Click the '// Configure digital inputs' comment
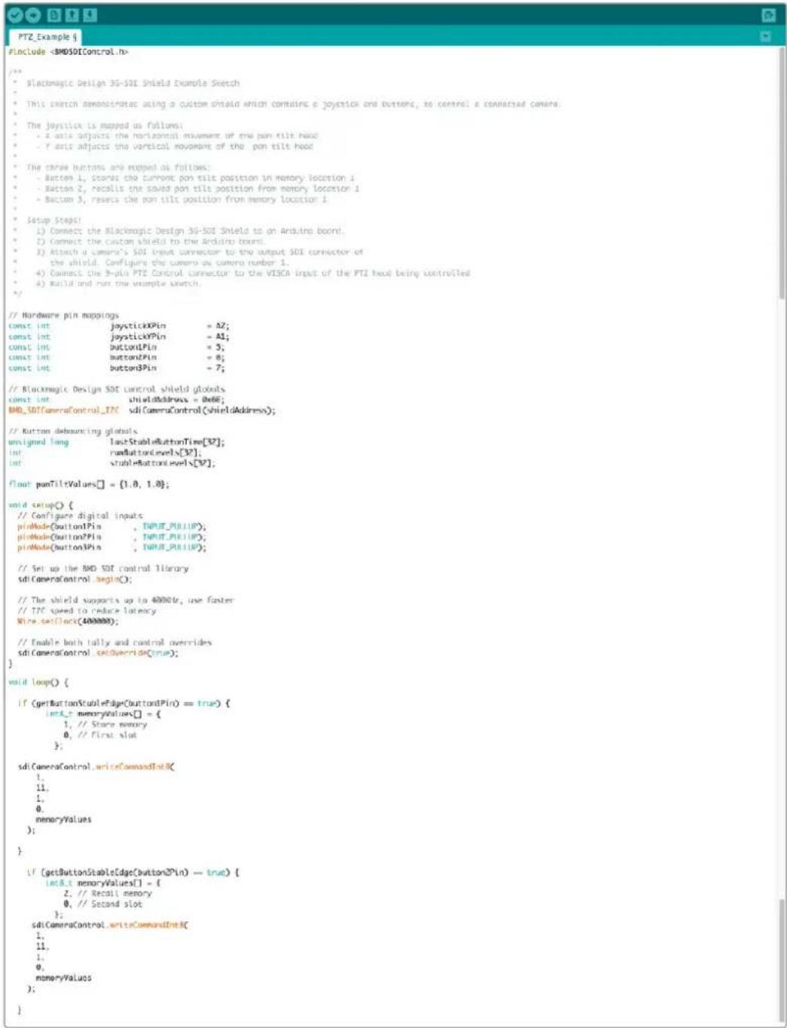Viewport: 787px width, 1028px height. (80, 516)
